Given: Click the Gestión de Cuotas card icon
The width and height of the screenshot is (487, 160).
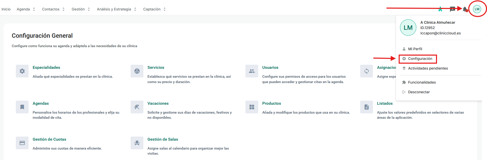Looking at the screenshot, I should point(22,143).
